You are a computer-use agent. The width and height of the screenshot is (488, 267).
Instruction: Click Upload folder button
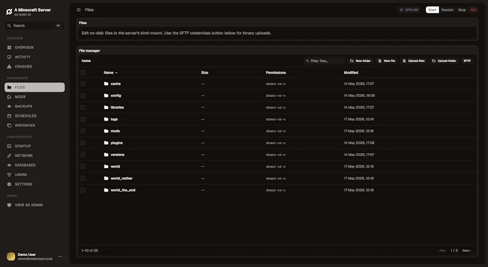tap(444, 61)
